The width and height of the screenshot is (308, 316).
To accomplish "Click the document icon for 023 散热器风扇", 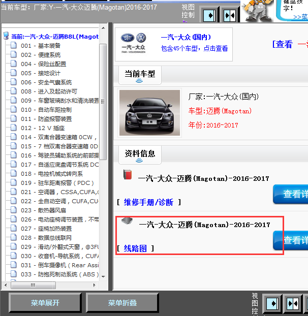I will 14,210.
